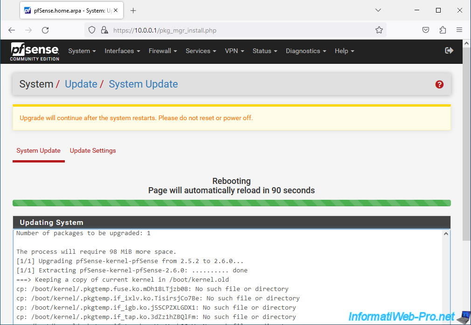Expand the System dropdown menu

(x=82, y=51)
